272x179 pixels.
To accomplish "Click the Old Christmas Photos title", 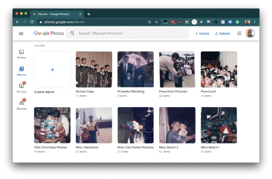I will (x=50, y=147).
